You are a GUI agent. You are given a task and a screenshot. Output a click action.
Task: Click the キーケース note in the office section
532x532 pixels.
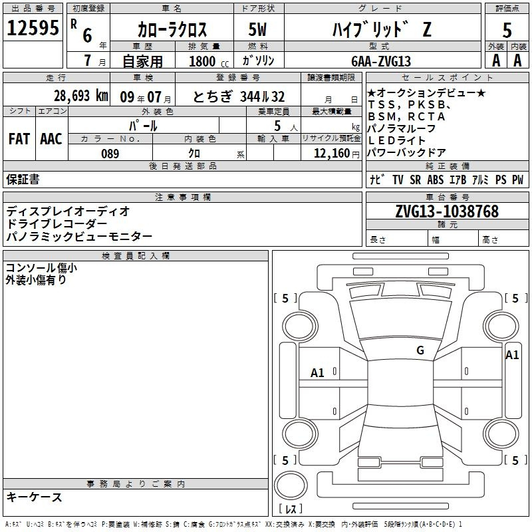click(35, 497)
